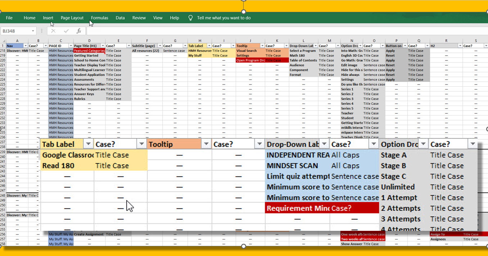488x256 pixels.
Task: Click the top-center handle of the selected picture
Action: 244,2
